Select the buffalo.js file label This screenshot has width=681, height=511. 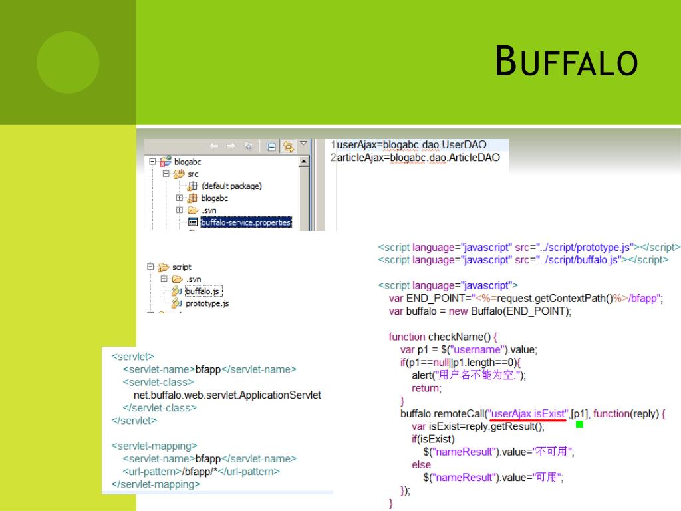coord(202,291)
